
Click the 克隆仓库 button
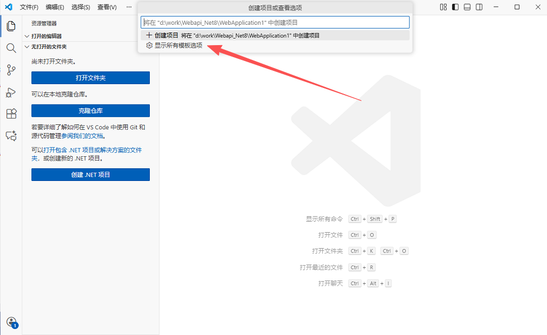pyautogui.click(x=91, y=111)
